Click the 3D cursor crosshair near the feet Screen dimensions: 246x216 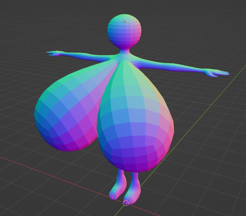(x=126, y=203)
